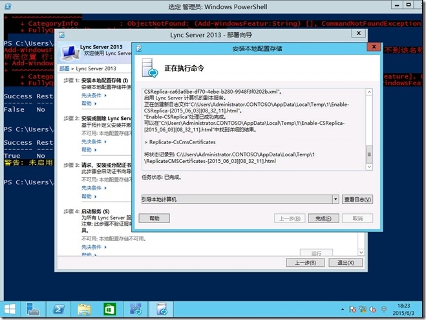Open Server Manager from taskbar
The height and width of the screenshot is (320, 426).
(33, 310)
